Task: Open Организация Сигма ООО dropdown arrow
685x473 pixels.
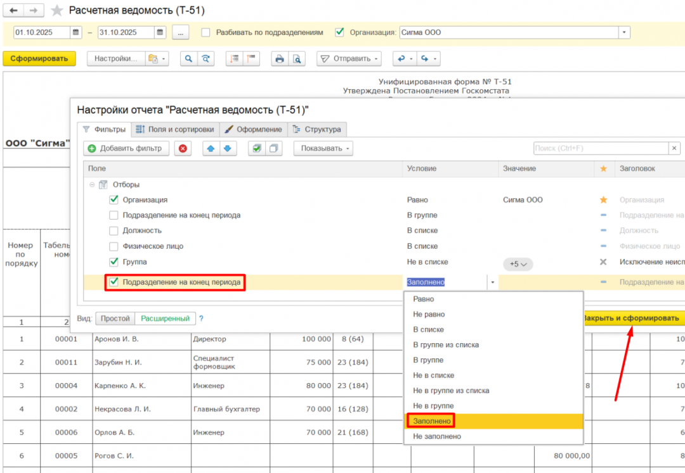Action: 624,32
